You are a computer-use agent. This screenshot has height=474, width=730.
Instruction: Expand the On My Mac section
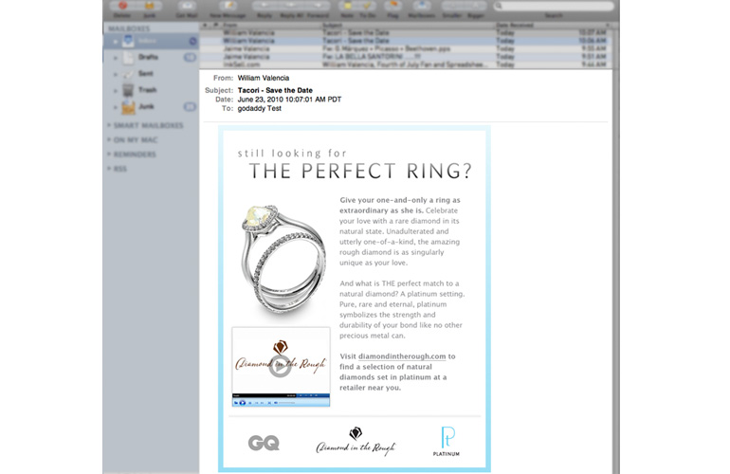click(x=109, y=139)
